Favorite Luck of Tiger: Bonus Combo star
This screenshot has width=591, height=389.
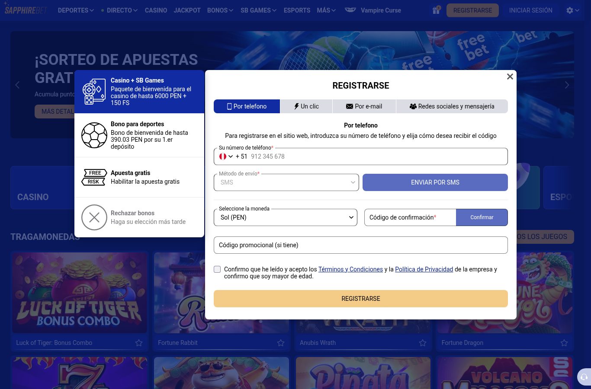tap(139, 343)
